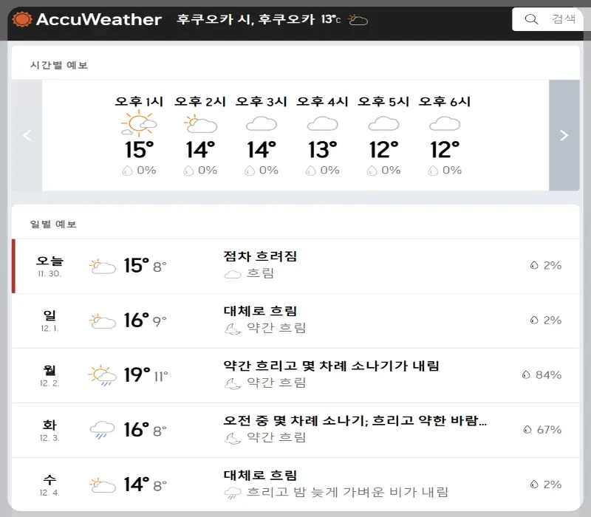Image resolution: width=591 pixels, height=517 pixels.
Task: Click 점차 흐려짐 description text
Action: tap(261, 256)
